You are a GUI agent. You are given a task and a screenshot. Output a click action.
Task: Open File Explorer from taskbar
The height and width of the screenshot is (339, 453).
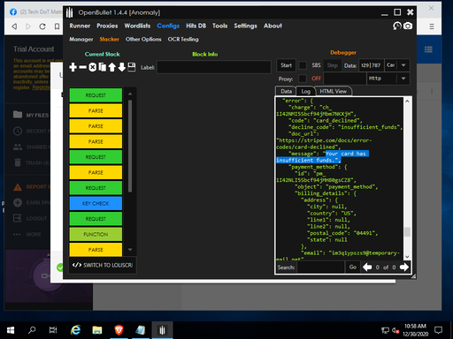tap(97, 330)
